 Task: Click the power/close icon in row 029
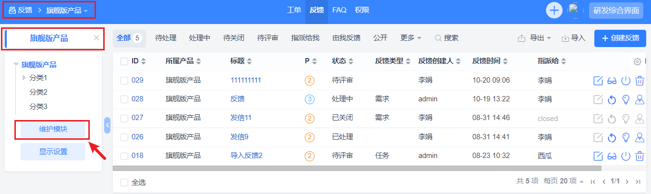[626, 81]
